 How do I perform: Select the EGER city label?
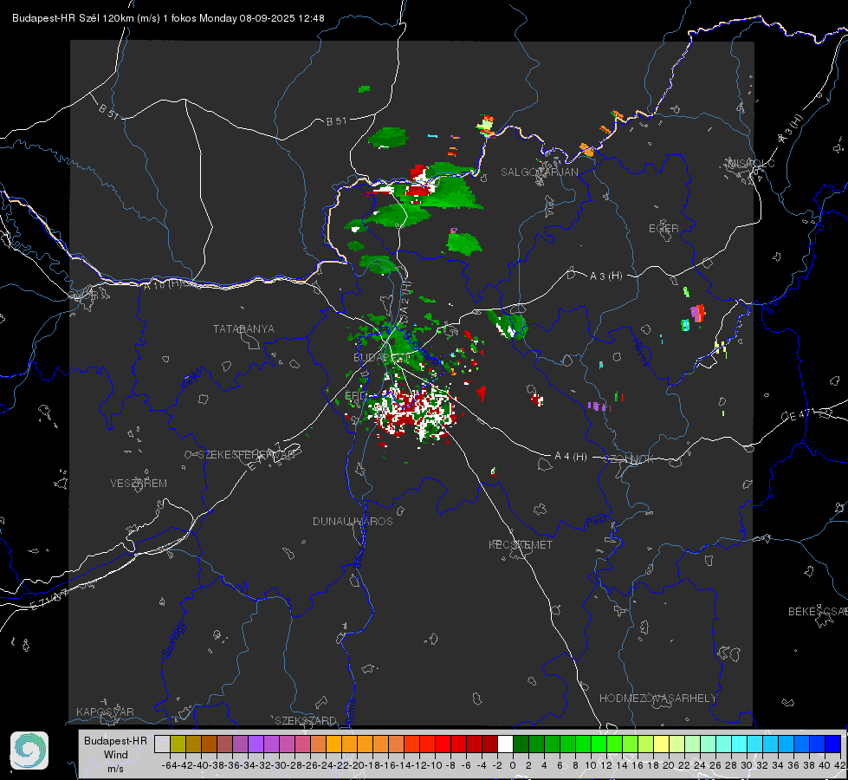(x=664, y=229)
